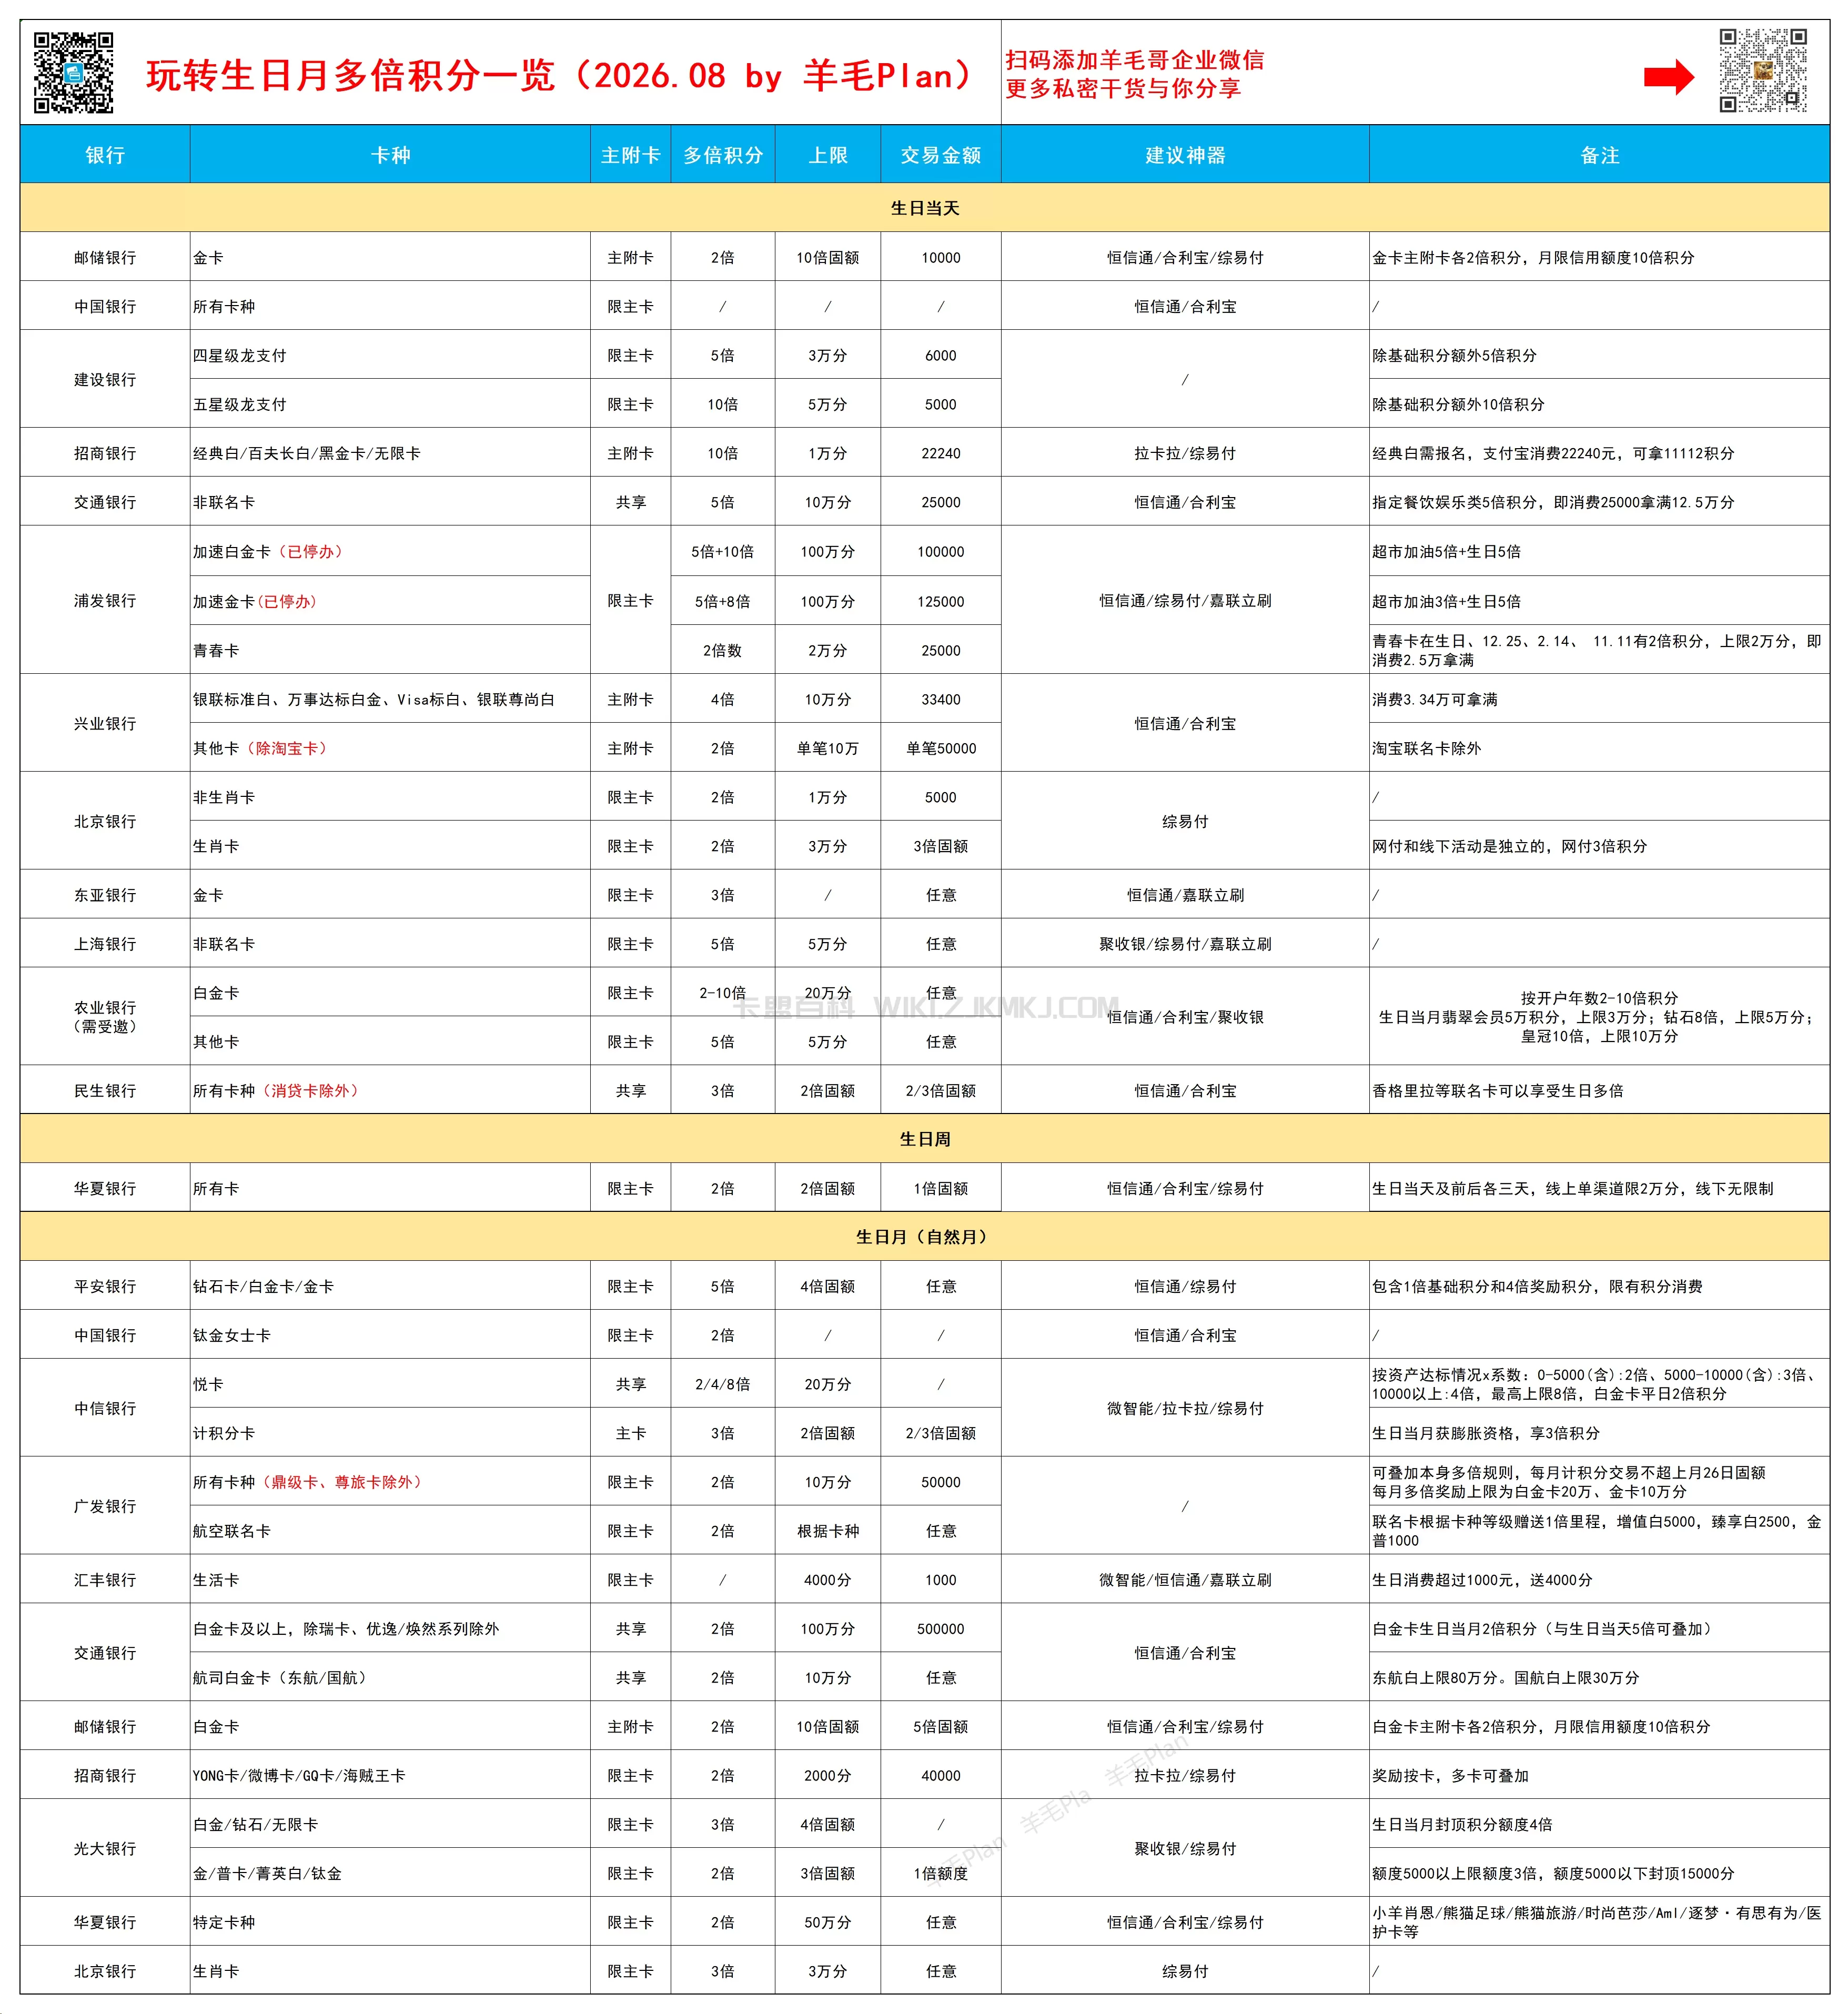Click the tool cell "微智能/恒信通/嘉联立刷"
Image resolution: width=1848 pixels, height=2014 pixels.
pos(1185,1580)
